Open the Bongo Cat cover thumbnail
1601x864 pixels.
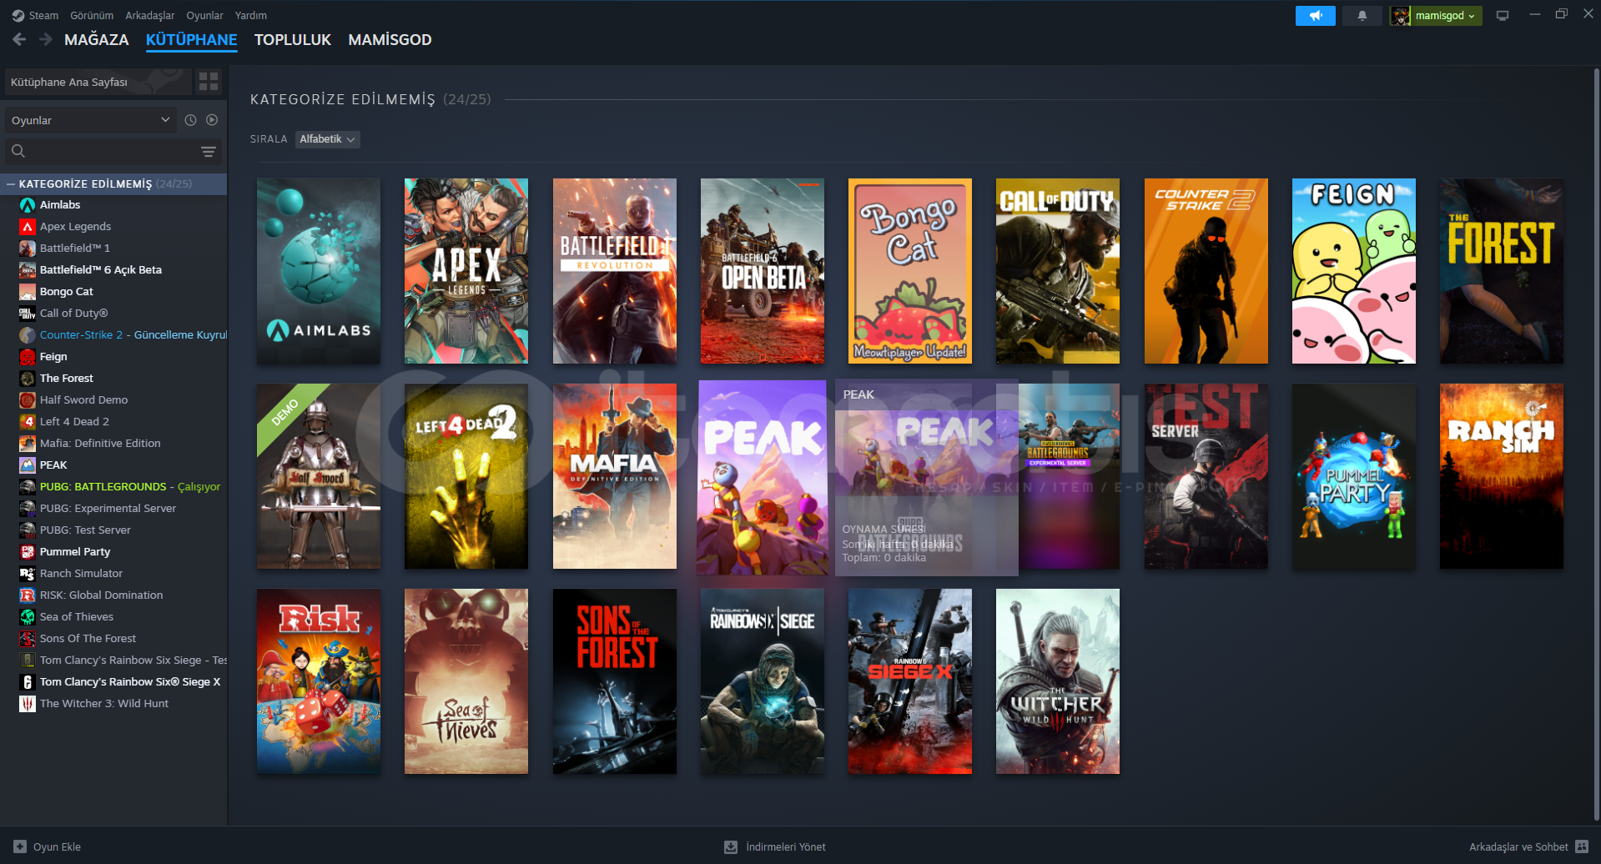910,271
